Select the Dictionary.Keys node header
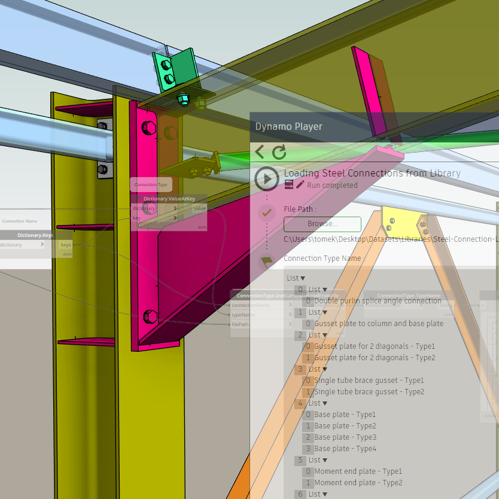Viewport: 499px width, 499px height. tap(36, 235)
